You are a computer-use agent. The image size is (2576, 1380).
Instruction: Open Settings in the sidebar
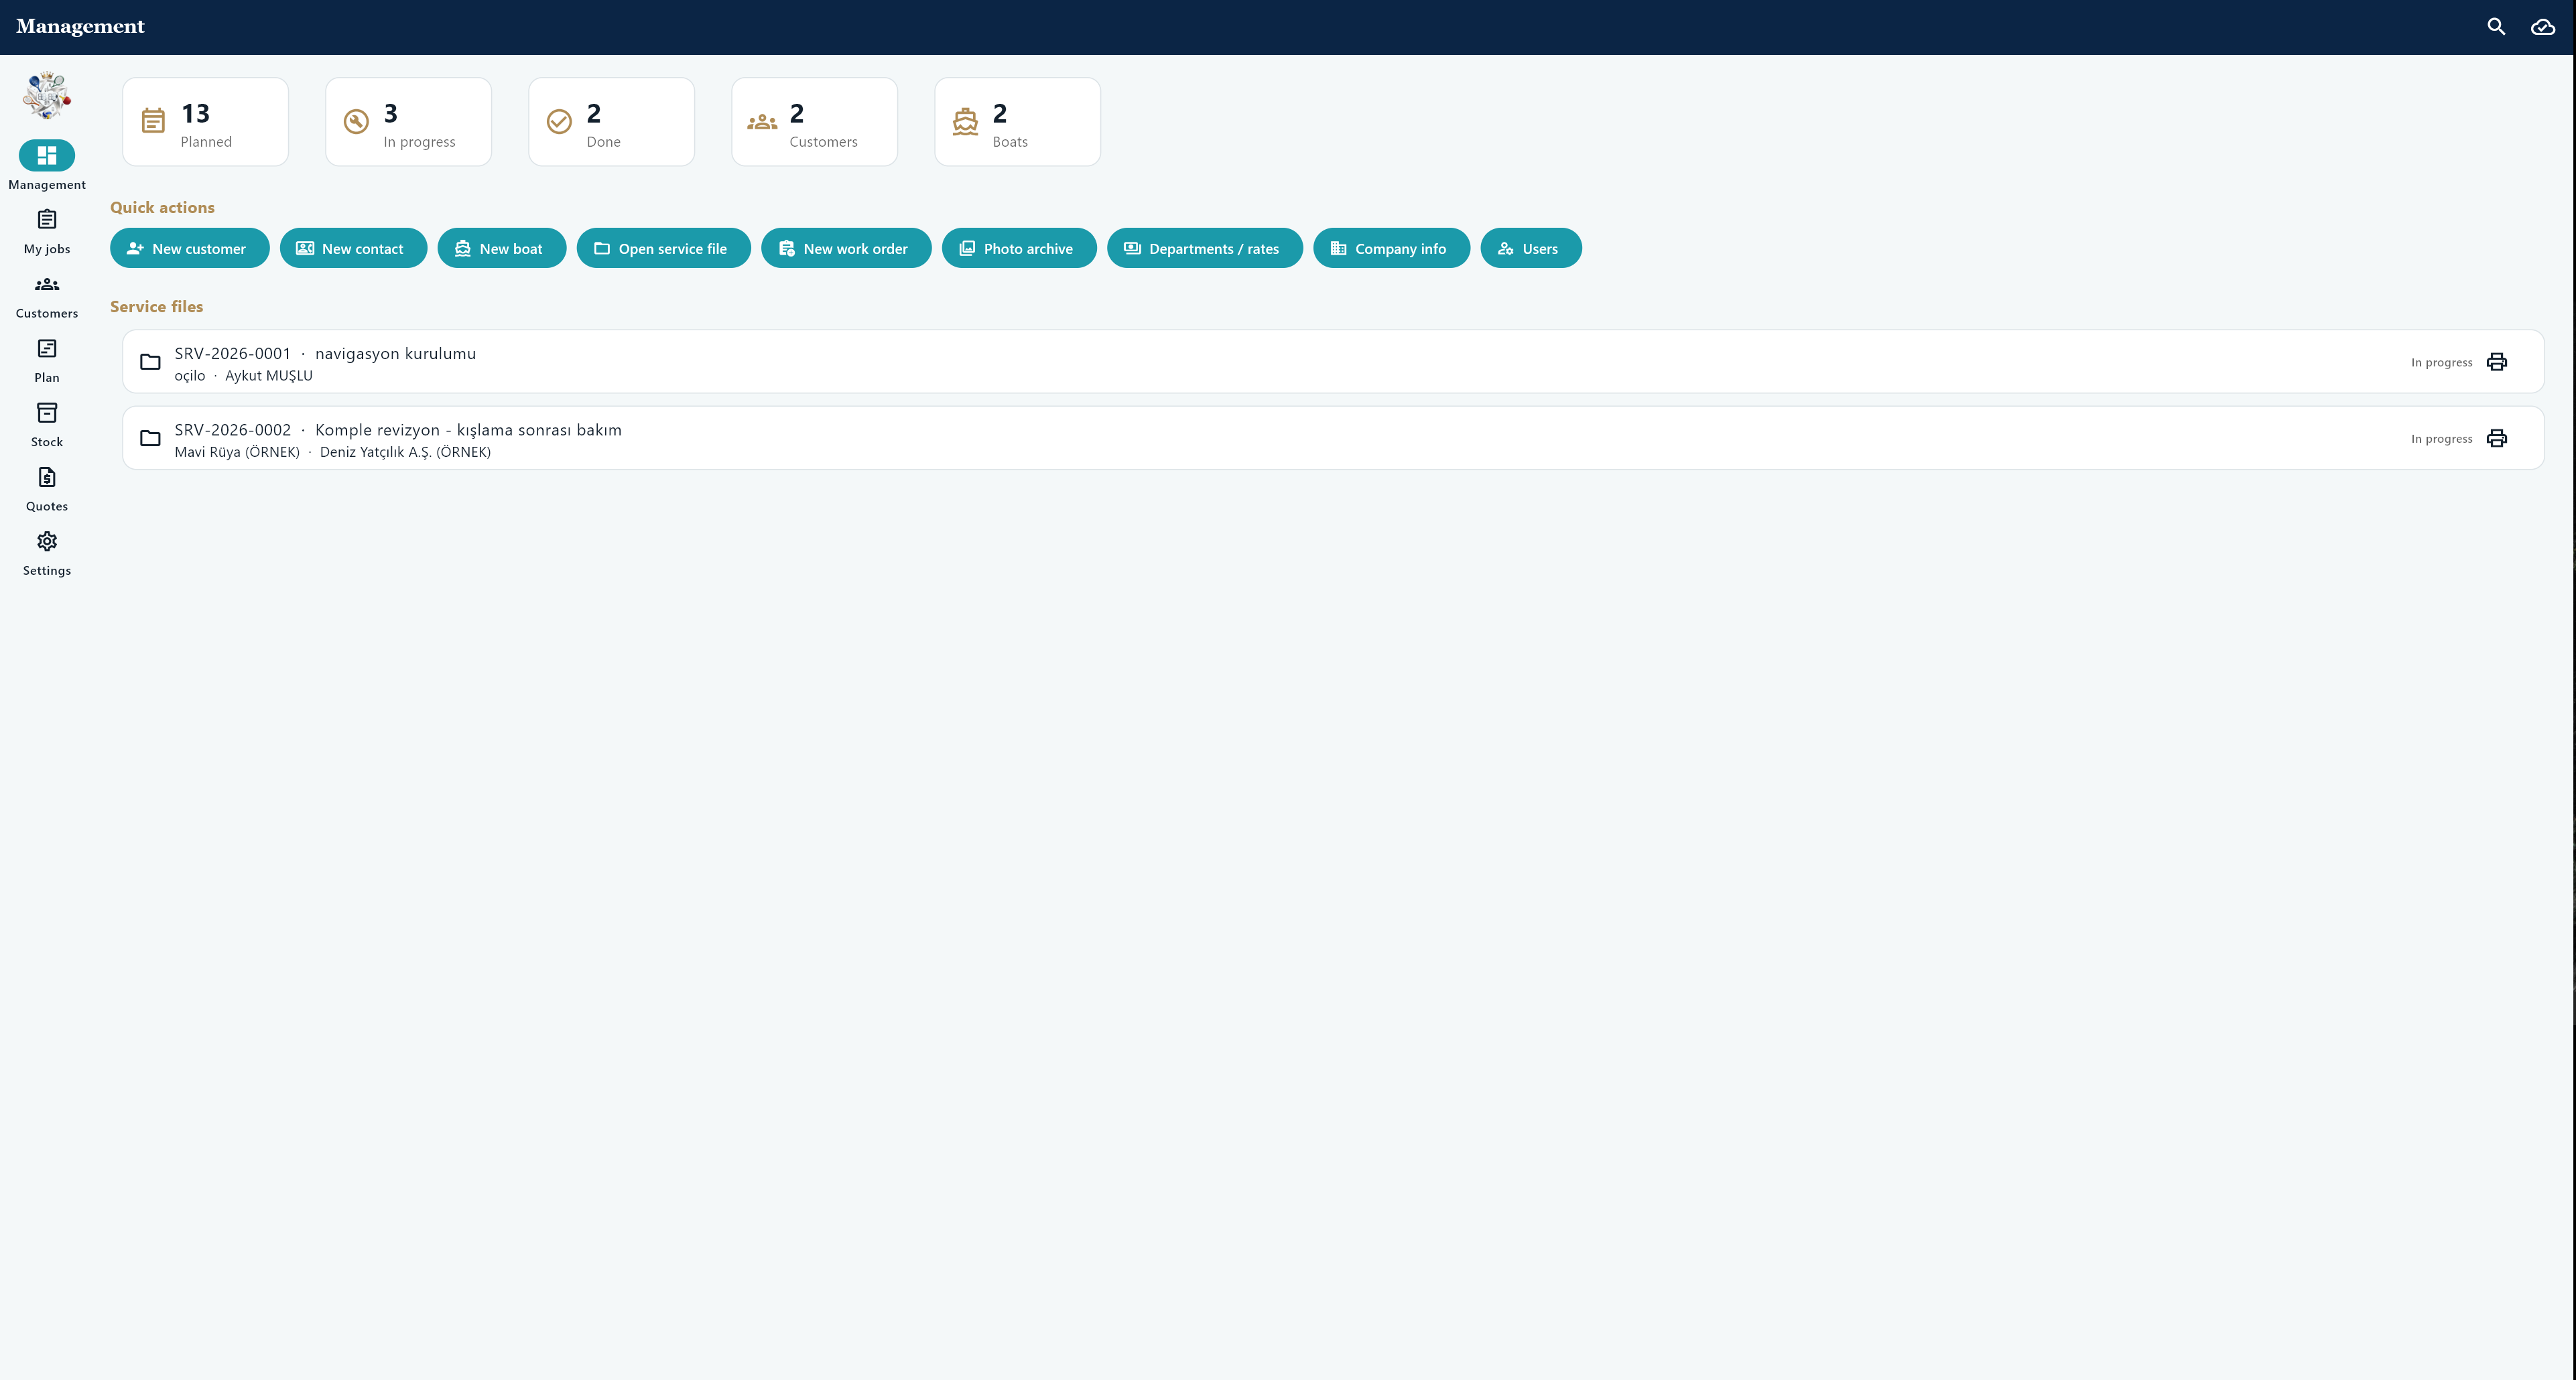coord(47,553)
